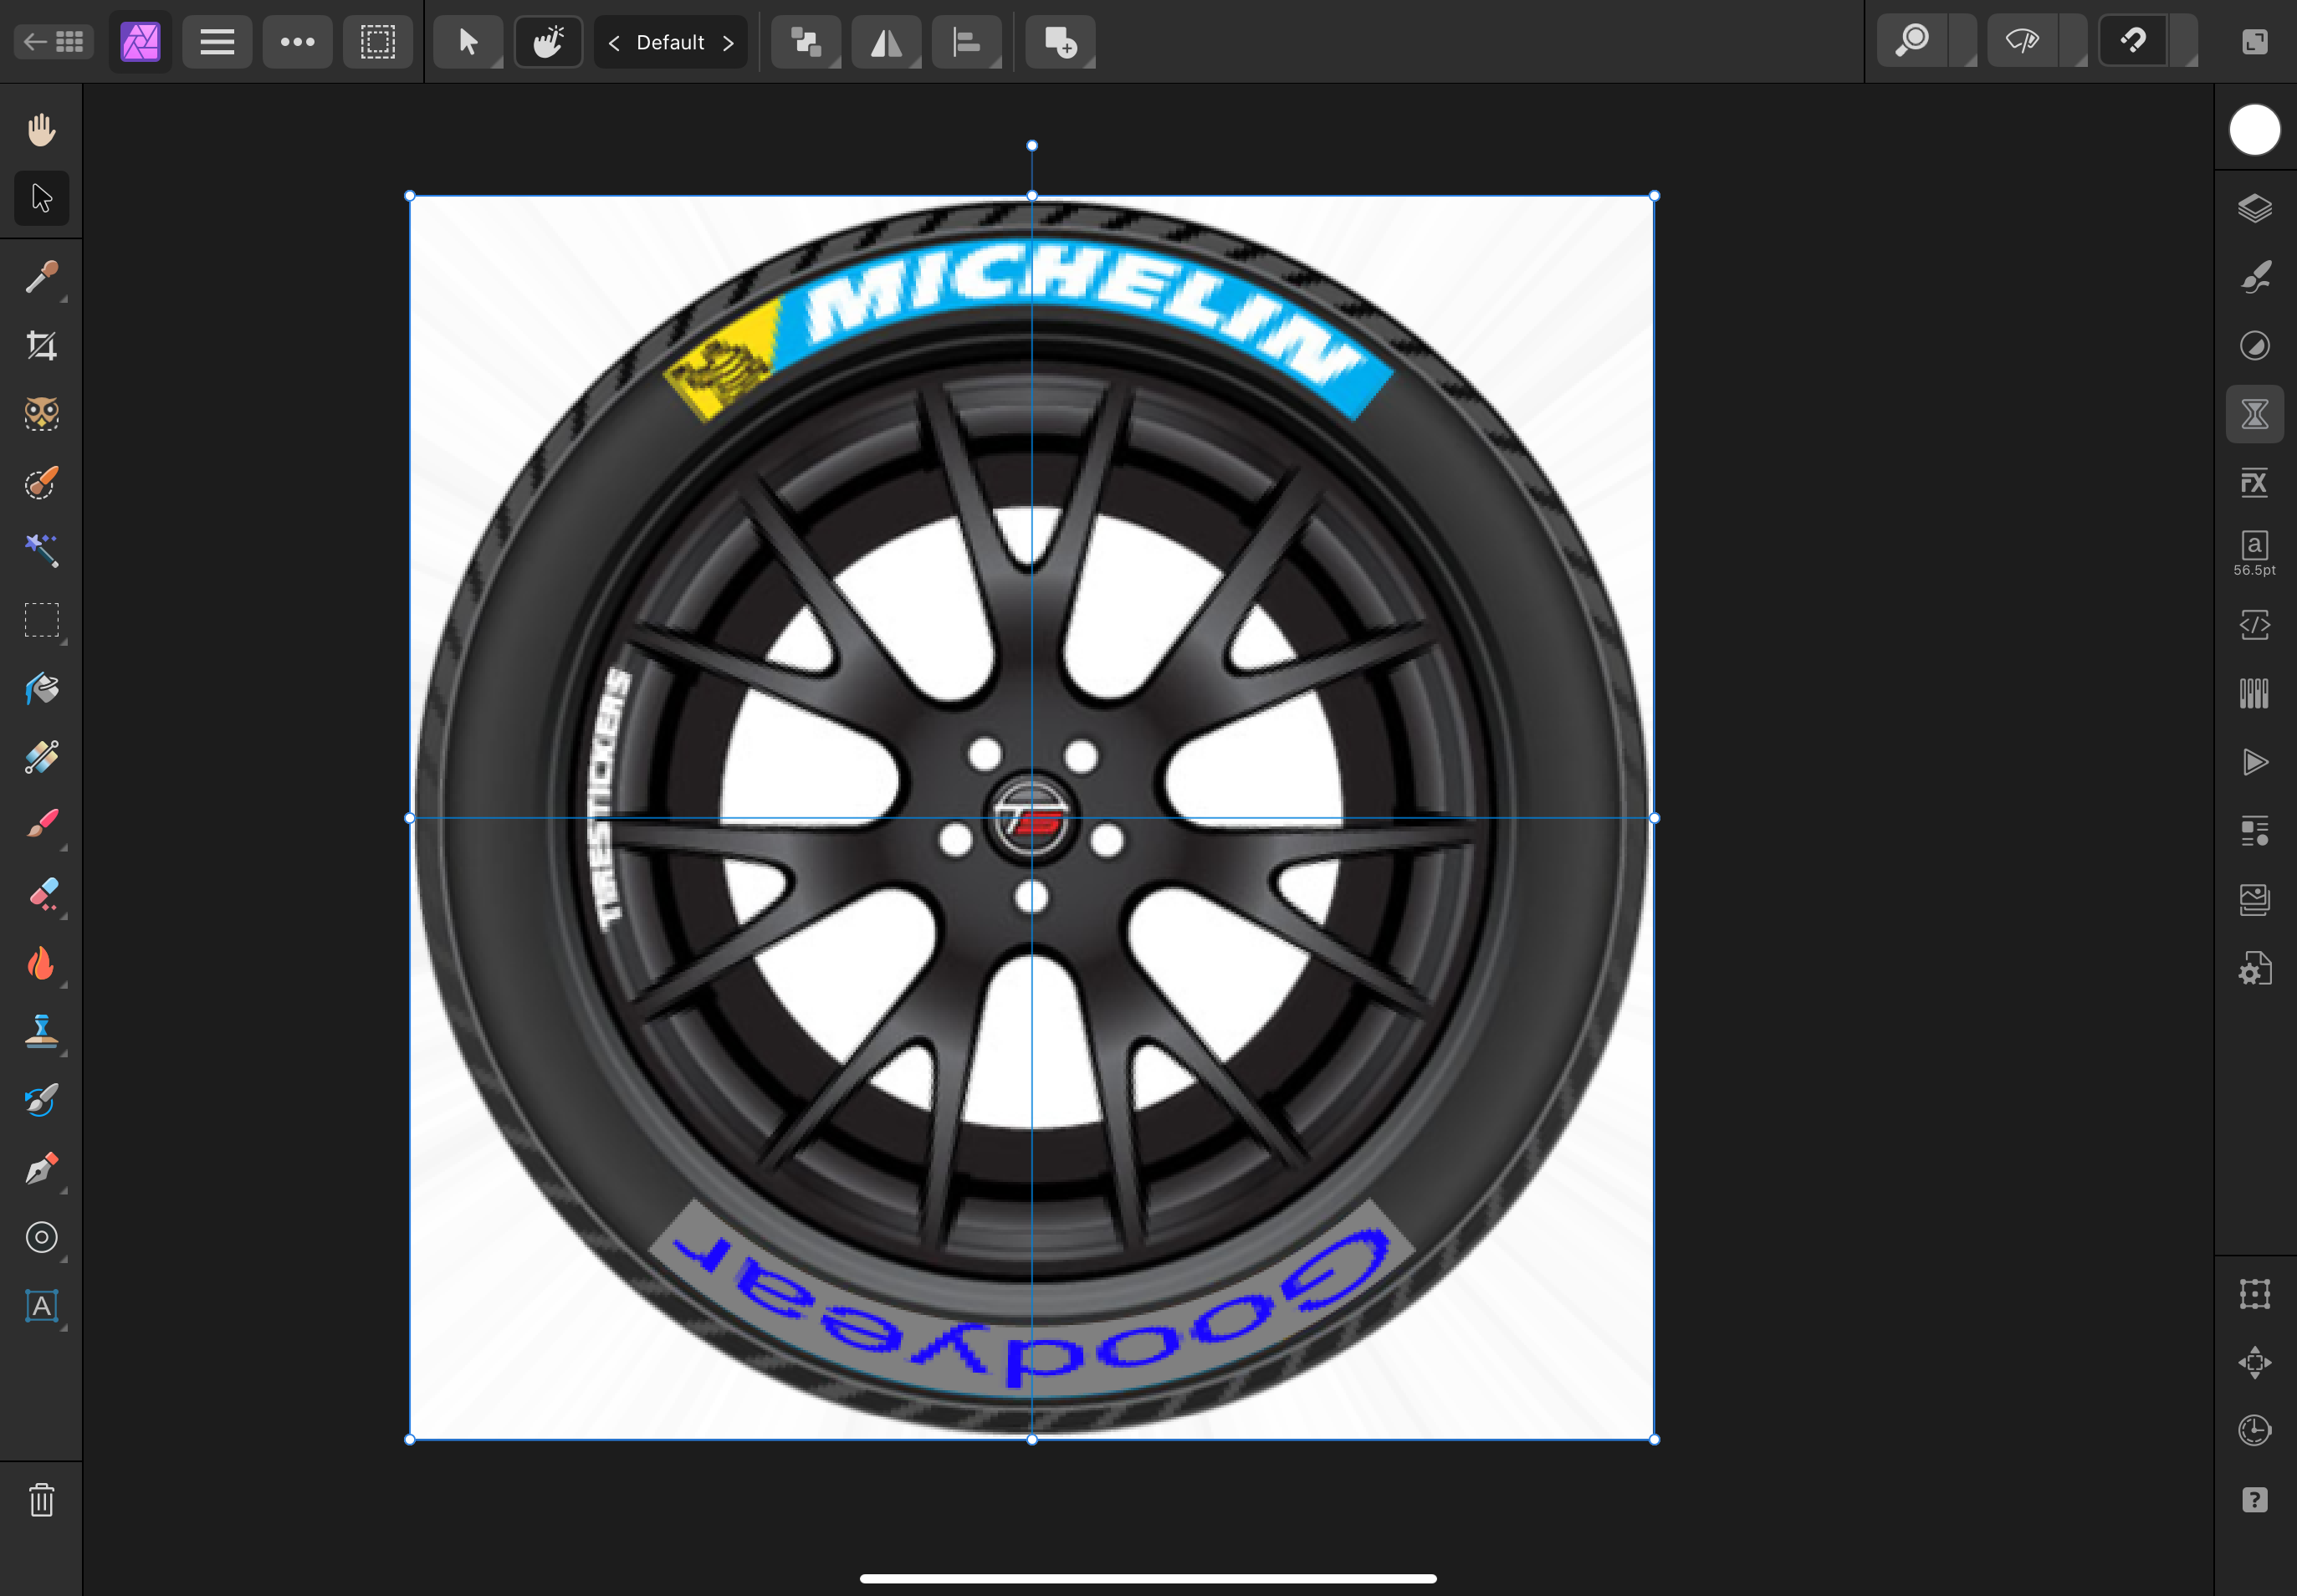Open the Selections menu dashed square
This screenshot has width=2297, height=1596.
pyautogui.click(x=378, y=42)
